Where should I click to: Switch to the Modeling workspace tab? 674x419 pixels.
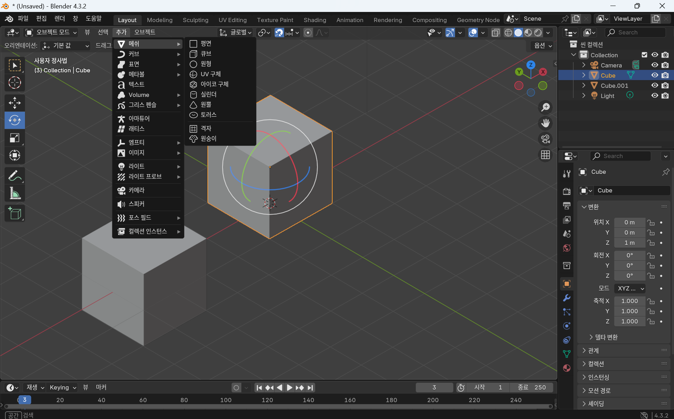point(160,20)
